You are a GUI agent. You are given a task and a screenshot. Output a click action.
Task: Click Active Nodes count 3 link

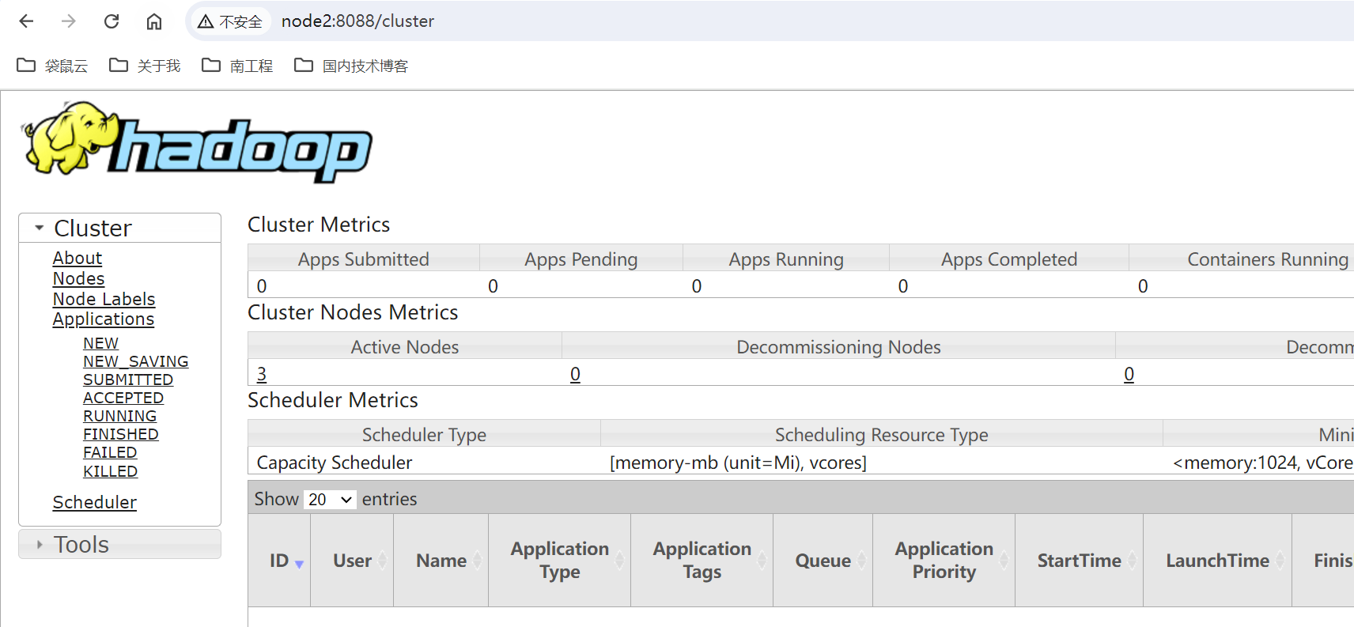[262, 374]
